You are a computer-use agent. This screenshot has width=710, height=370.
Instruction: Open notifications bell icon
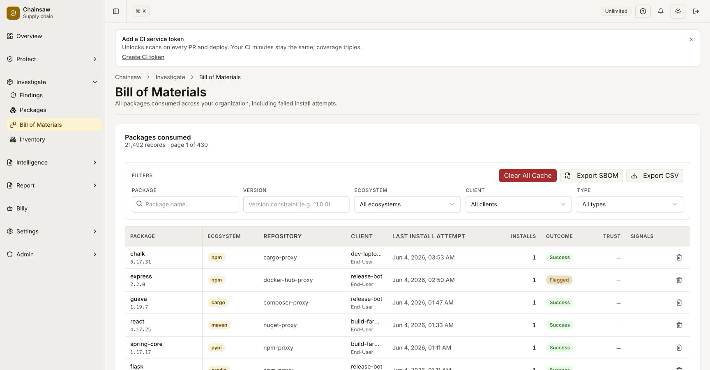tap(661, 11)
